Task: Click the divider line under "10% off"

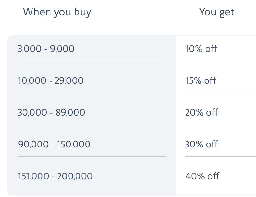Action: (220, 61)
